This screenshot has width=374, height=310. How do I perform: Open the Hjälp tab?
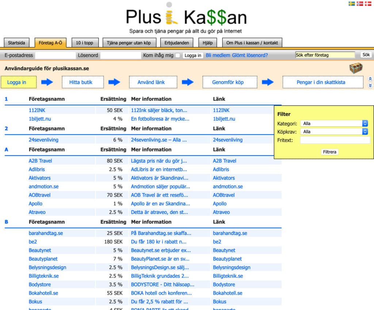pos(207,43)
